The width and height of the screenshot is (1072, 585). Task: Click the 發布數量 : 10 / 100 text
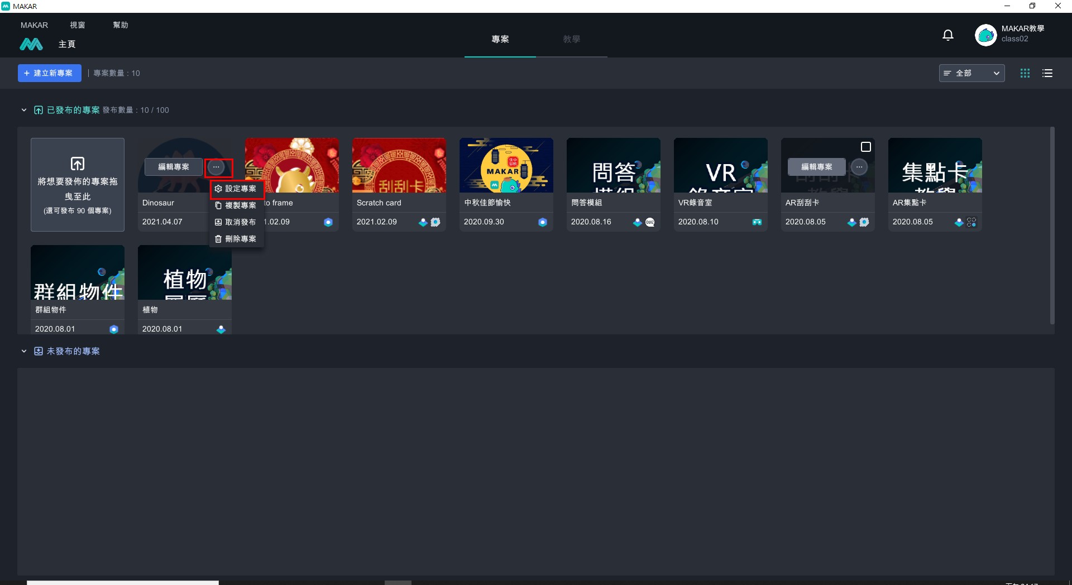click(x=136, y=110)
